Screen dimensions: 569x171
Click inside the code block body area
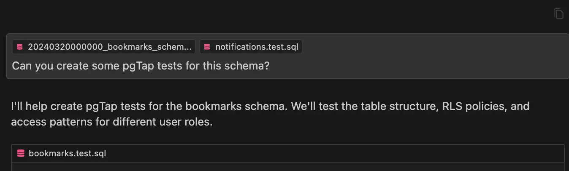pyautogui.click(x=287, y=167)
